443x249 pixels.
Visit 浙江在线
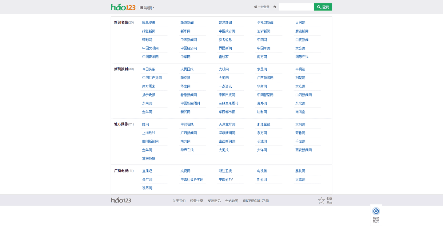pos(264,124)
